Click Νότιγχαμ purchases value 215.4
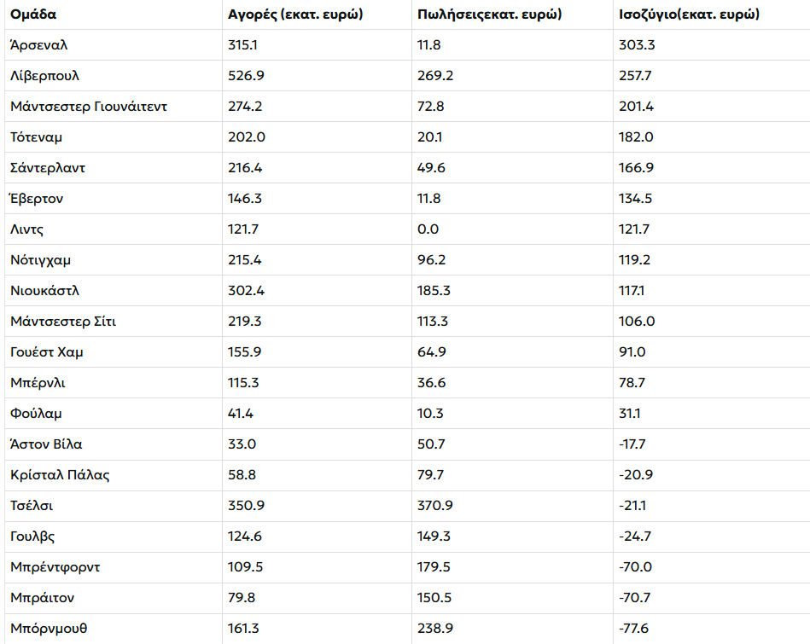The width and height of the screenshot is (810, 644). coord(245,260)
